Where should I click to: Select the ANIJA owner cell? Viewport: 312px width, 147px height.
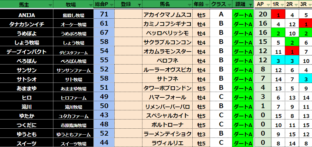pyautogui.click(x=27, y=15)
